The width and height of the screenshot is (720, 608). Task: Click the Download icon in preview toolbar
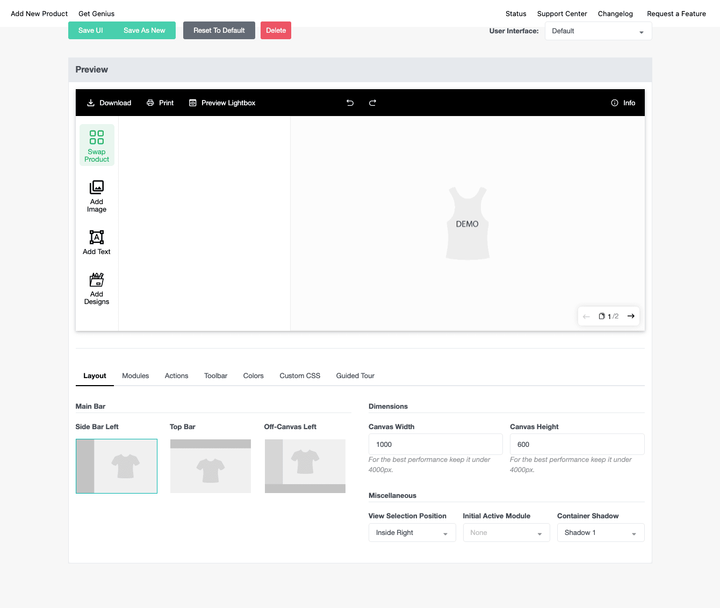(x=91, y=103)
